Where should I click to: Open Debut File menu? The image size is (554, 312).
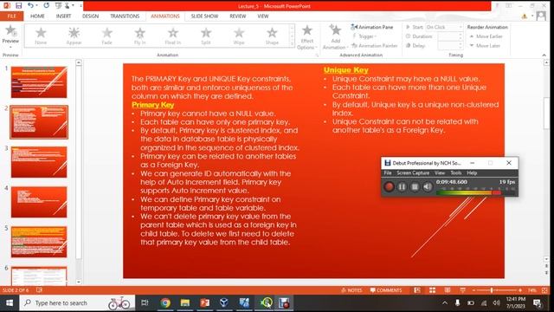click(x=388, y=173)
